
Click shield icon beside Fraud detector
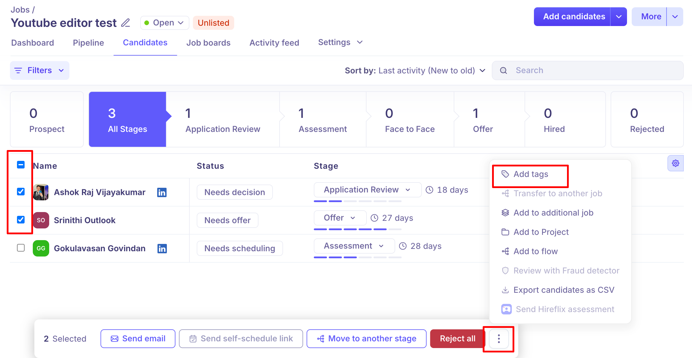tap(505, 271)
